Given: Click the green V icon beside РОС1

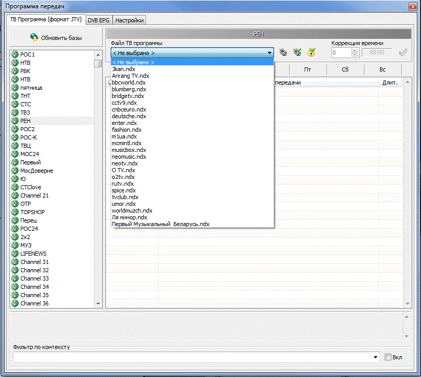Looking at the screenshot, I should click(x=15, y=54).
